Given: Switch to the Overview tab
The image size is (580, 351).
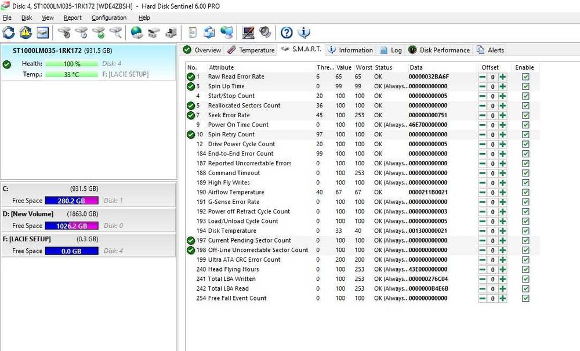Looking at the screenshot, I should [202, 50].
